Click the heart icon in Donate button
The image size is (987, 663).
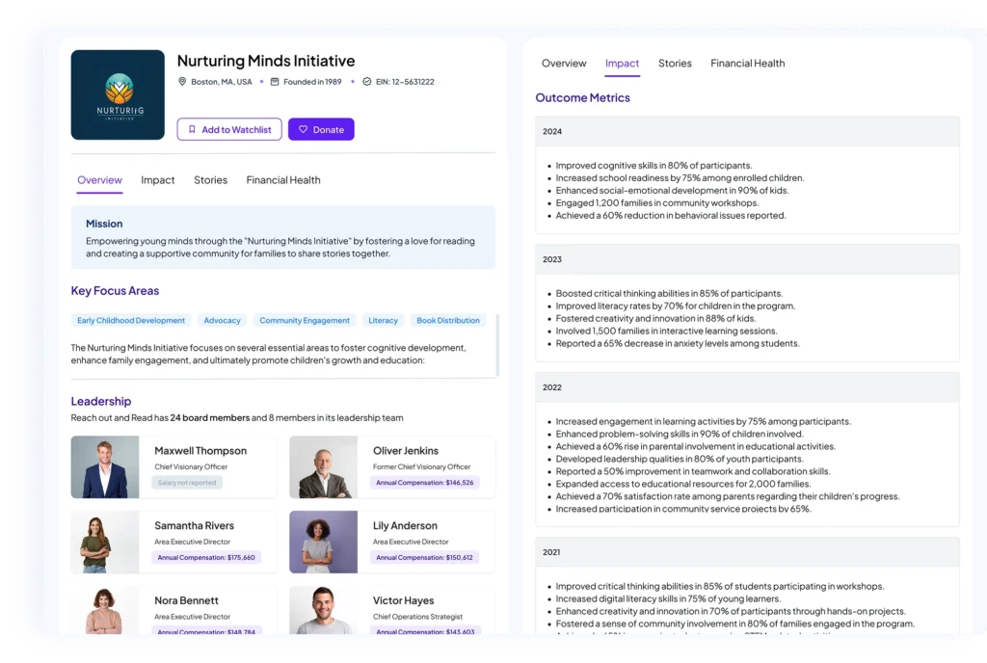pyautogui.click(x=303, y=129)
